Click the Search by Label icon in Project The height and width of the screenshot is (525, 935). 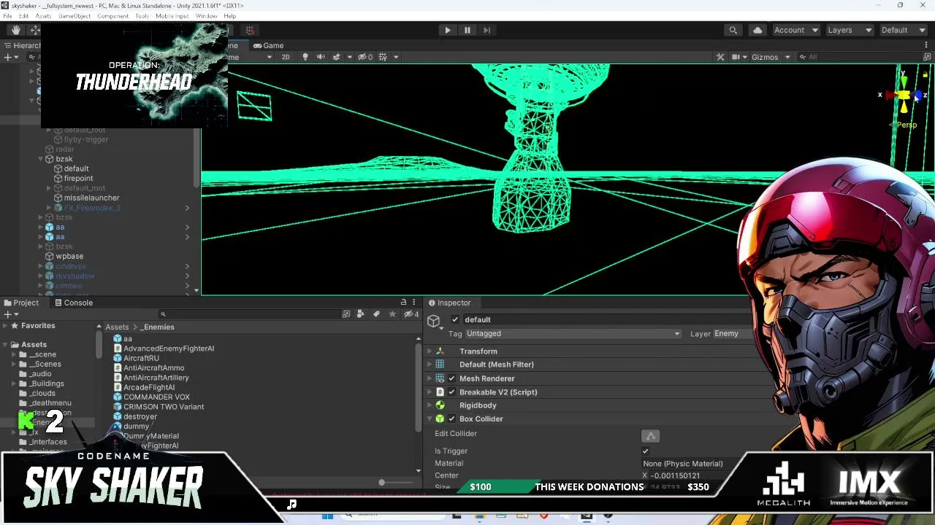click(x=376, y=314)
